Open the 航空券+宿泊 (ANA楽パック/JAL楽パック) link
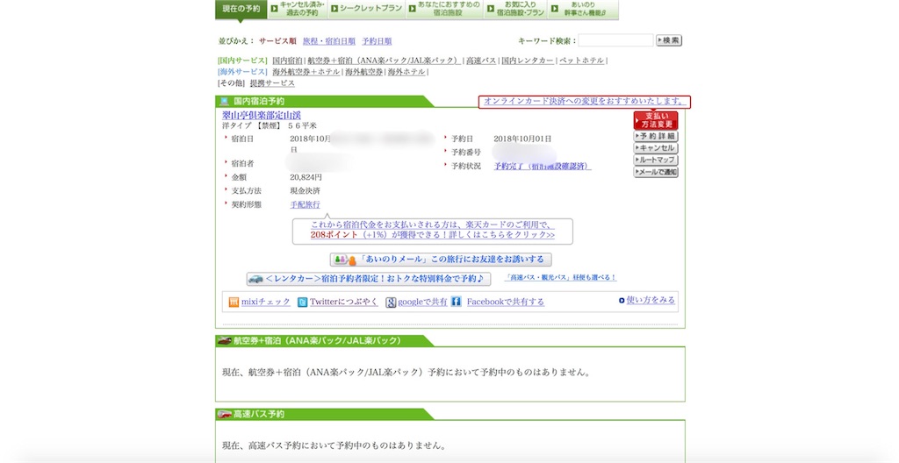Image resolution: width=899 pixels, height=463 pixels. click(384, 61)
